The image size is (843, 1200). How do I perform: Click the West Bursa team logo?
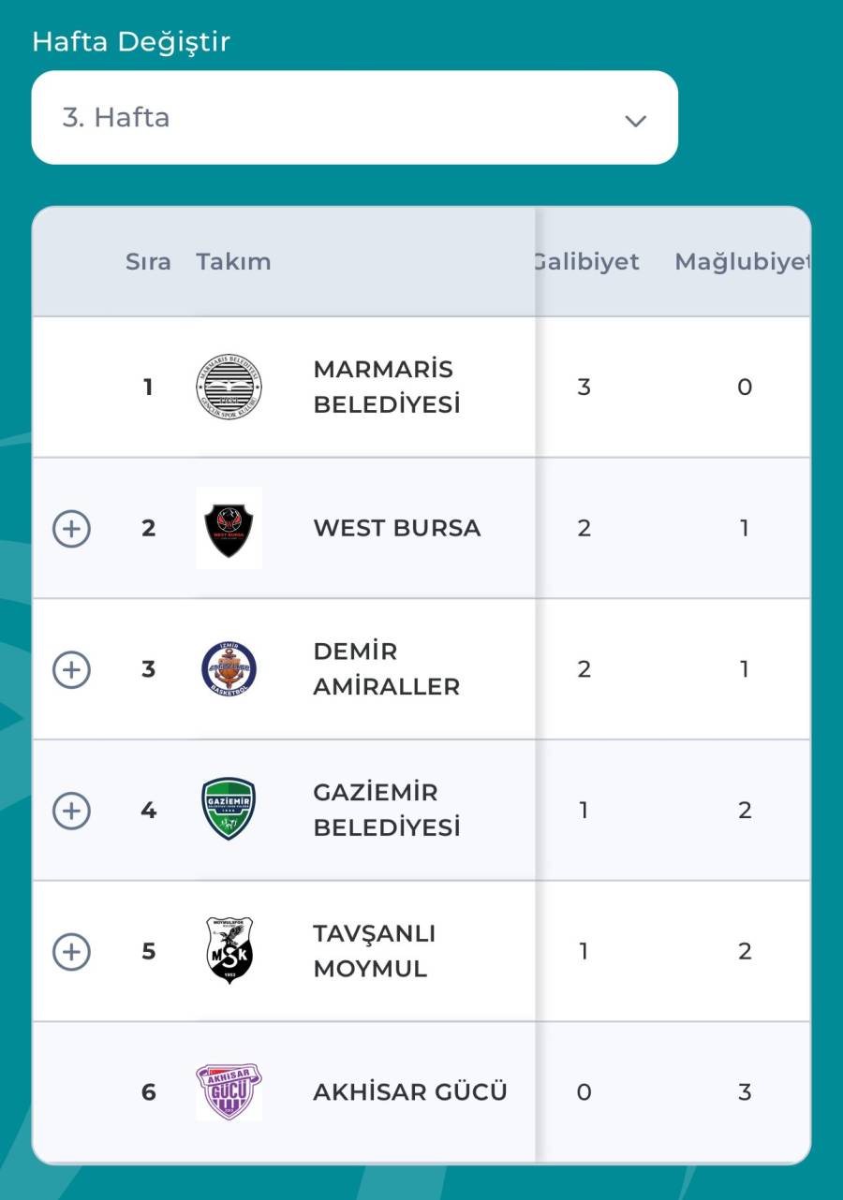229,529
